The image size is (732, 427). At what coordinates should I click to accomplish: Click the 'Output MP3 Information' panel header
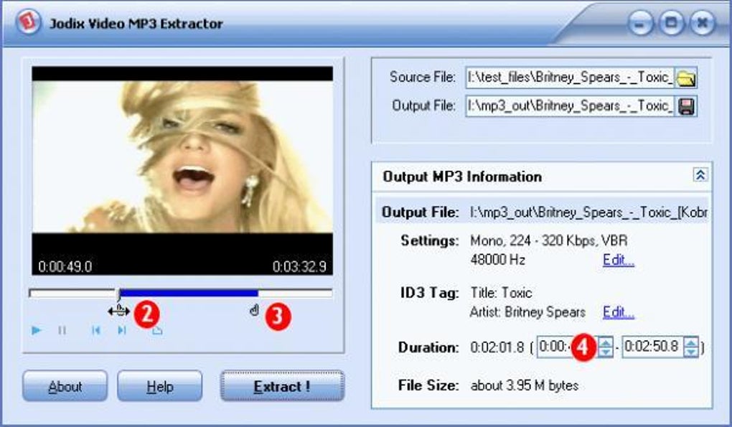542,177
